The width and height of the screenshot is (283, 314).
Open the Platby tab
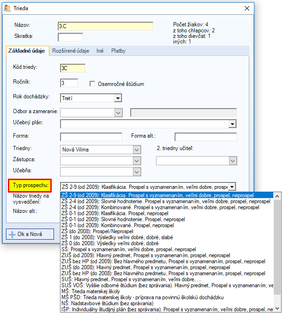pyautogui.click(x=118, y=51)
